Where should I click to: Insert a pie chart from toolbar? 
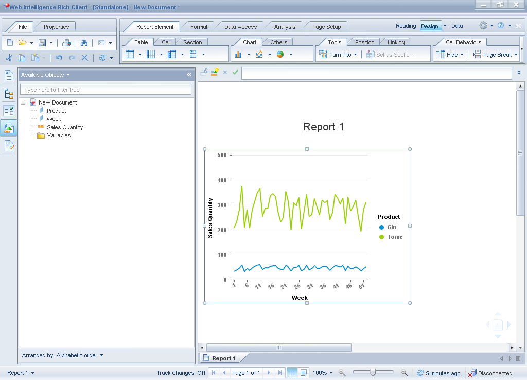(280, 54)
